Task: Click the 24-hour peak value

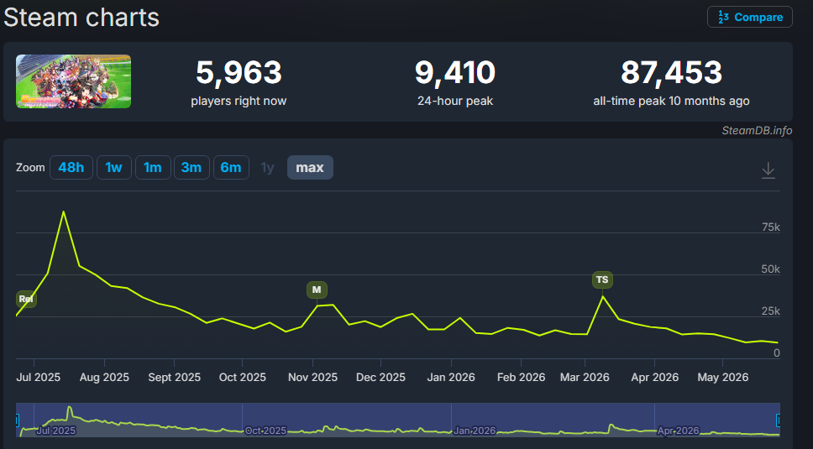Action: [455, 72]
